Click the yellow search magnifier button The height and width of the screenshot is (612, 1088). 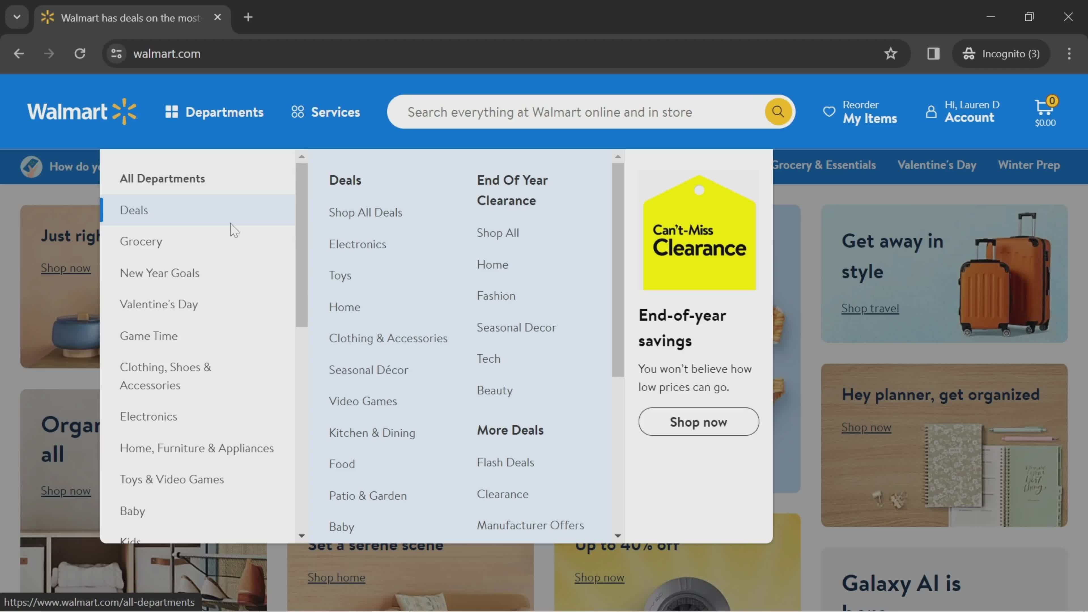click(x=778, y=112)
